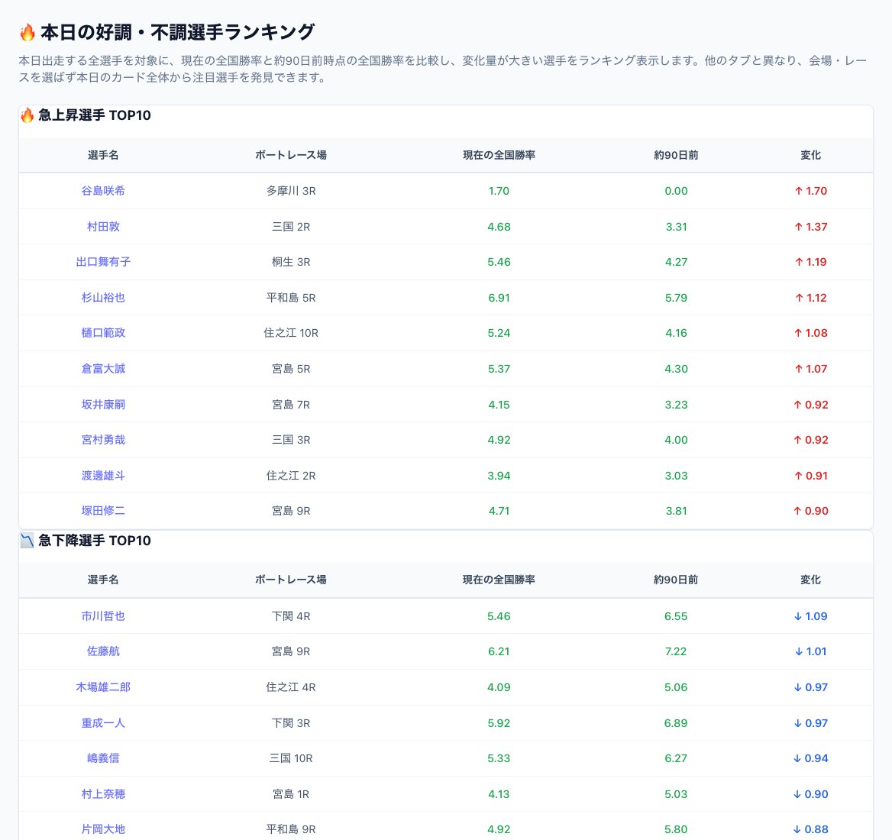Click the 住之江 4R cell
The height and width of the screenshot is (840, 892).
pyautogui.click(x=291, y=687)
